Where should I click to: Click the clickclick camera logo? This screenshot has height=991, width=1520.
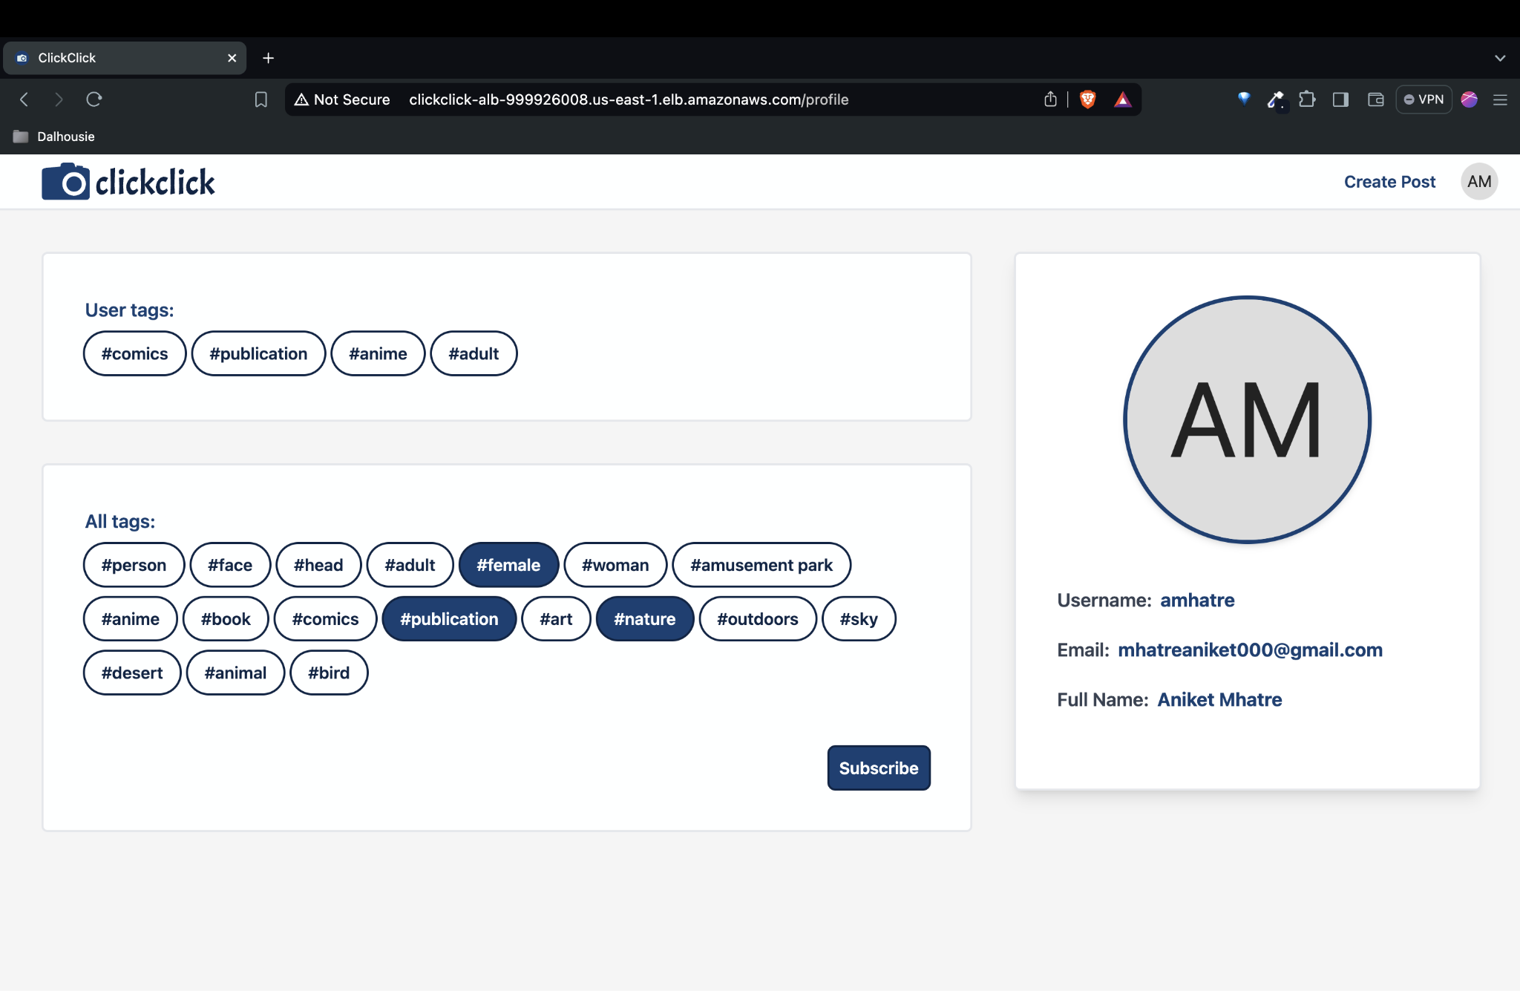(128, 182)
